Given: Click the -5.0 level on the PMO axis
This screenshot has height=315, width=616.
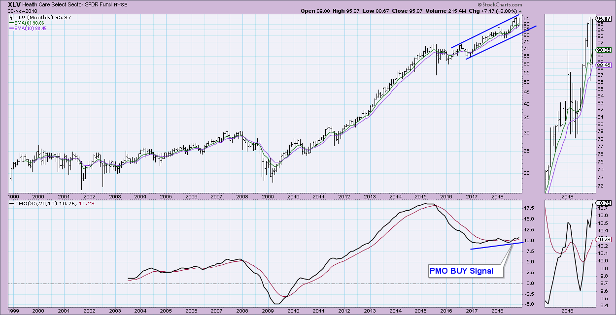Looking at the screenshot, I should click(x=530, y=304).
